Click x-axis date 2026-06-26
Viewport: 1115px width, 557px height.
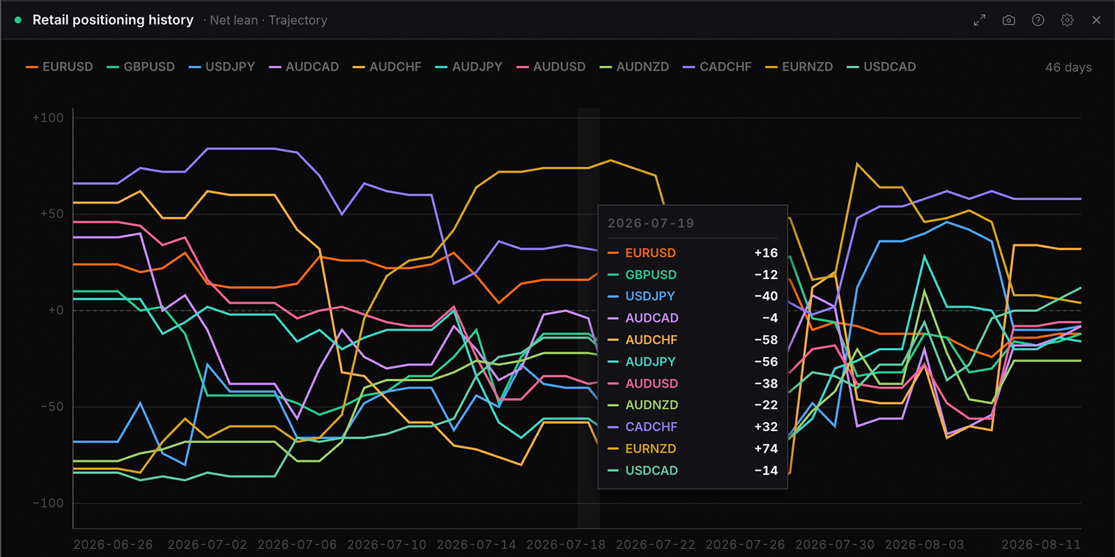(x=113, y=544)
